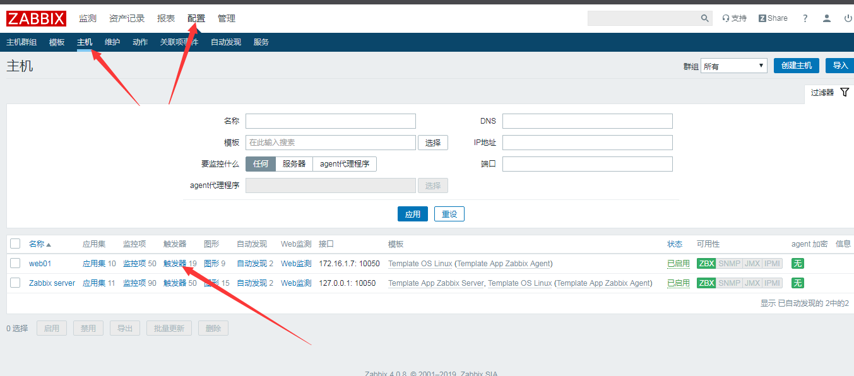Focus the DNS filter field
Viewport: 854px width, 376px height.
(588, 121)
